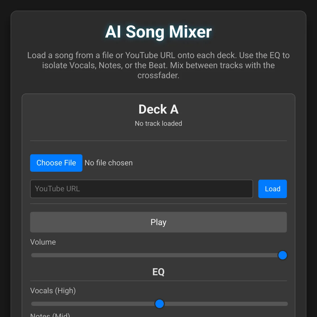The image size is (317, 317).
Task: Click the Vocals (High) slider handle
Action: click(160, 304)
